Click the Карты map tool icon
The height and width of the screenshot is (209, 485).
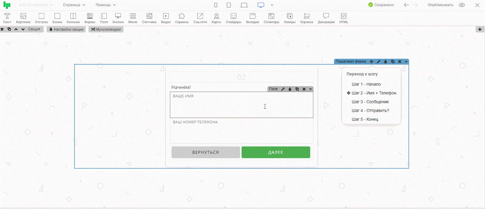click(216, 18)
